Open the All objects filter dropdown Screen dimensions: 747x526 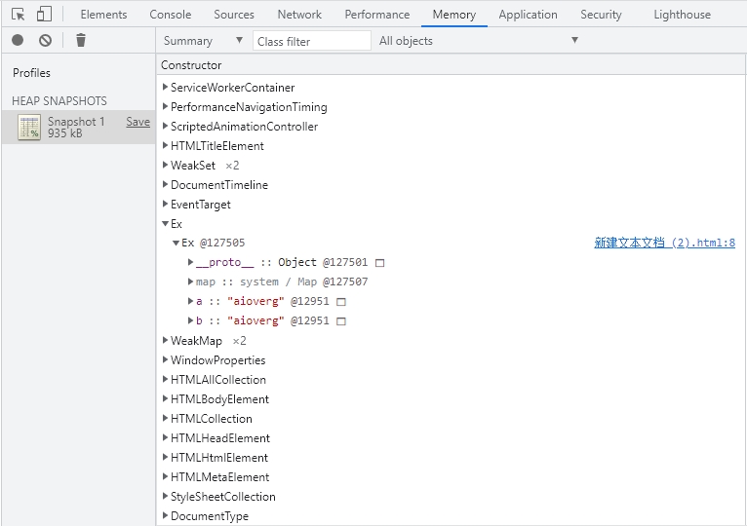coord(478,41)
